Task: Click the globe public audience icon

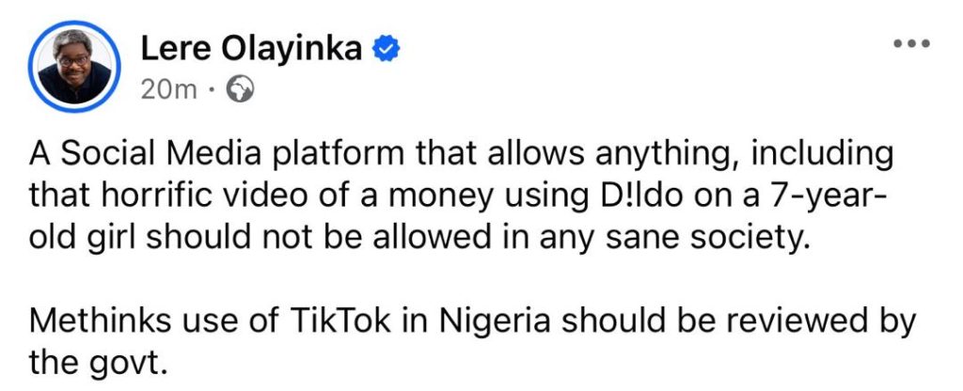Action: point(241,90)
